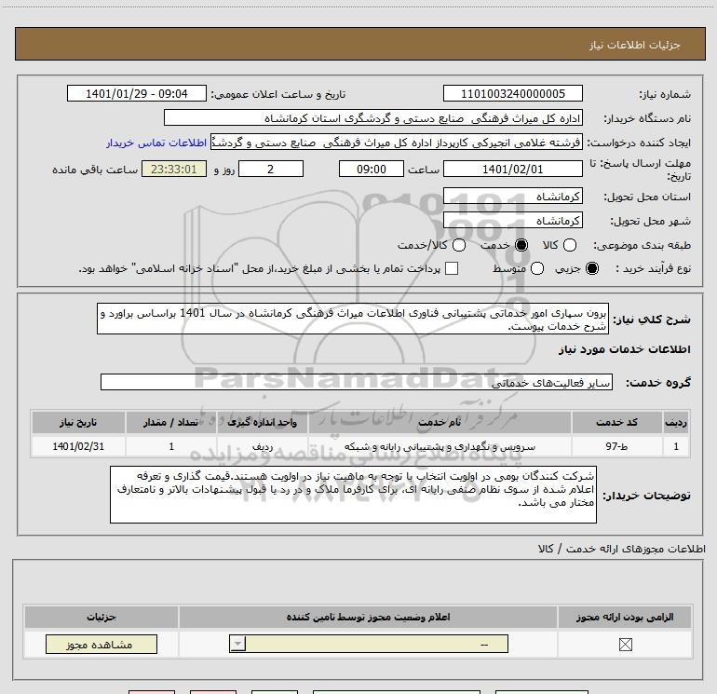Click the نام دستگاه خریدار field
This screenshot has height=694, width=717.
373,118
